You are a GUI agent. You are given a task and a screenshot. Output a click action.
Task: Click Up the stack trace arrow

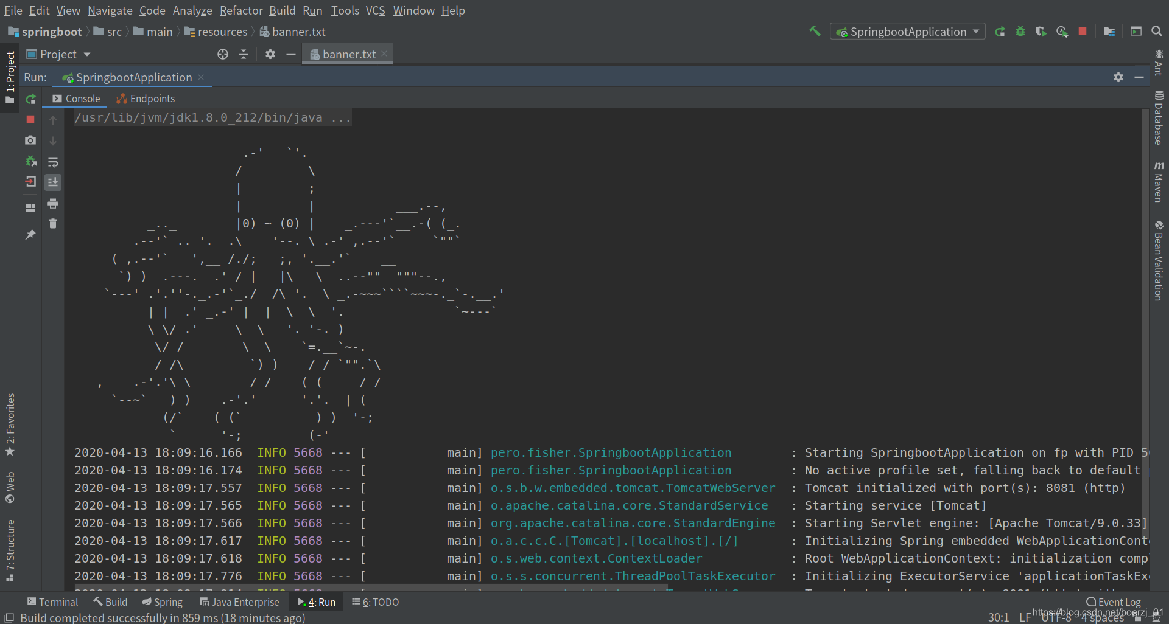point(53,120)
